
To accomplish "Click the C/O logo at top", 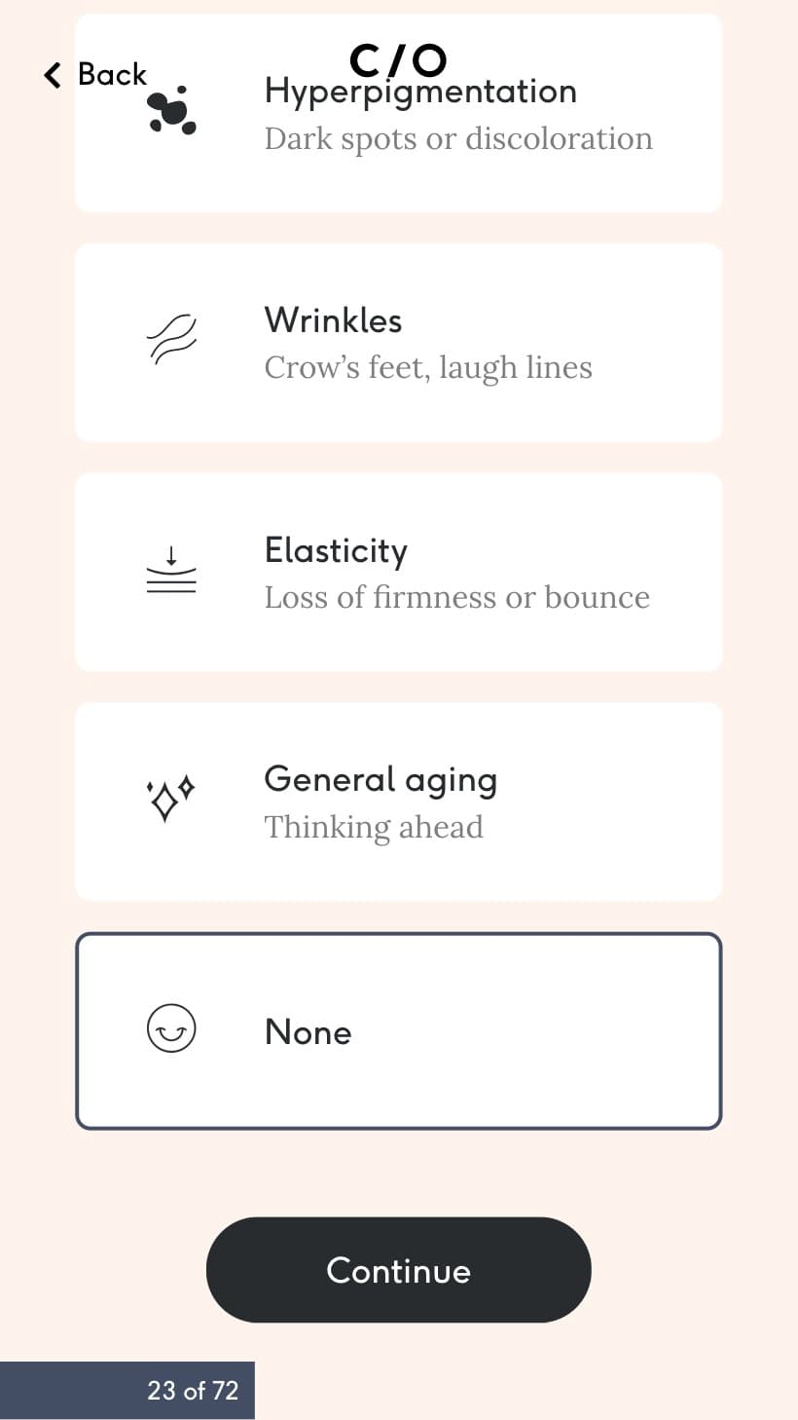I will tap(398, 61).
